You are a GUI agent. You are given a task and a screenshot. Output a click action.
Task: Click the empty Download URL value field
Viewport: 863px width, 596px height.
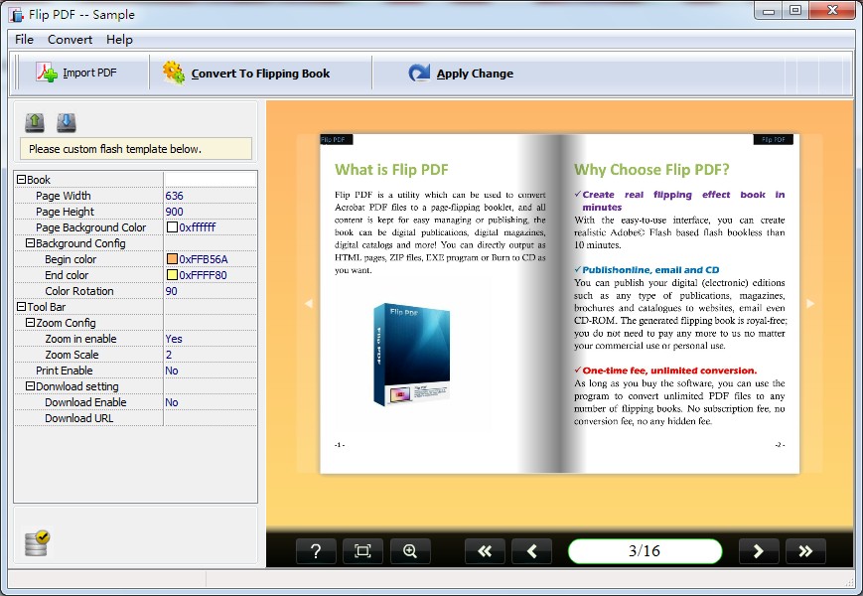pyautogui.click(x=211, y=418)
